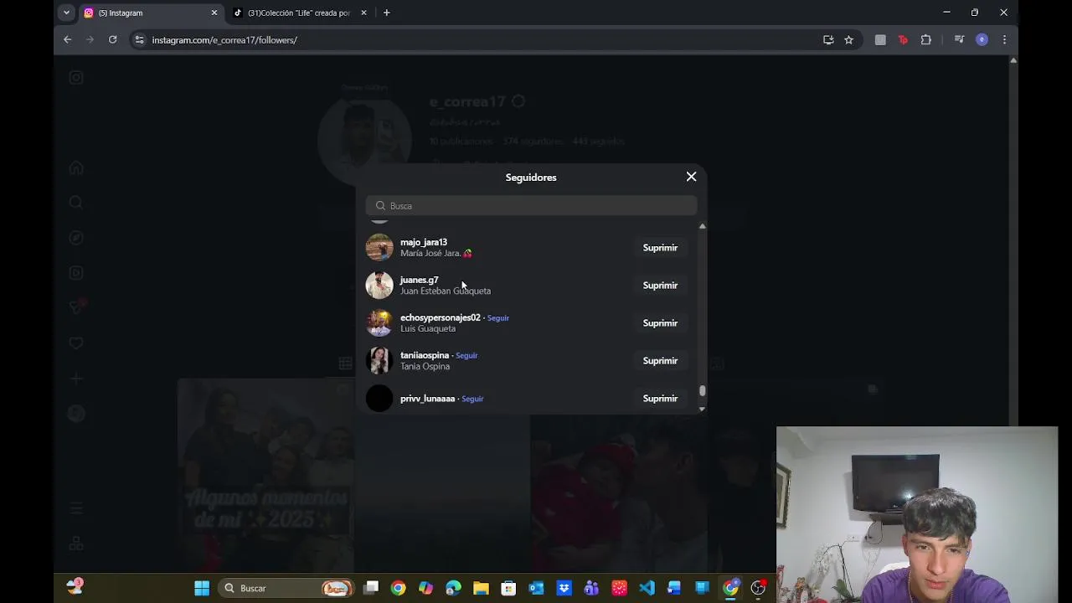The width and height of the screenshot is (1072, 603).
Task: Go to Instagram Home icon in sidebar
Action: click(x=76, y=167)
